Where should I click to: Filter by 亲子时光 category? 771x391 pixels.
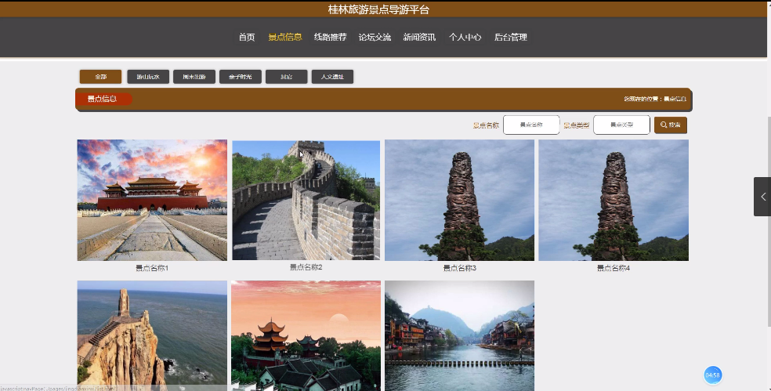(x=241, y=77)
